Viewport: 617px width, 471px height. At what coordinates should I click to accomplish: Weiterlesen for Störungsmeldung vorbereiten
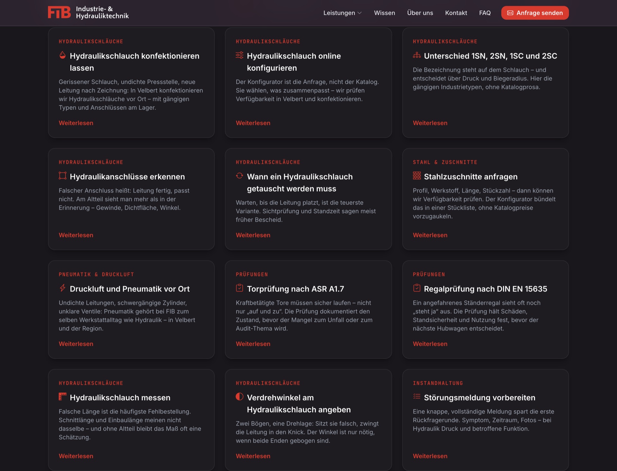[430, 456]
